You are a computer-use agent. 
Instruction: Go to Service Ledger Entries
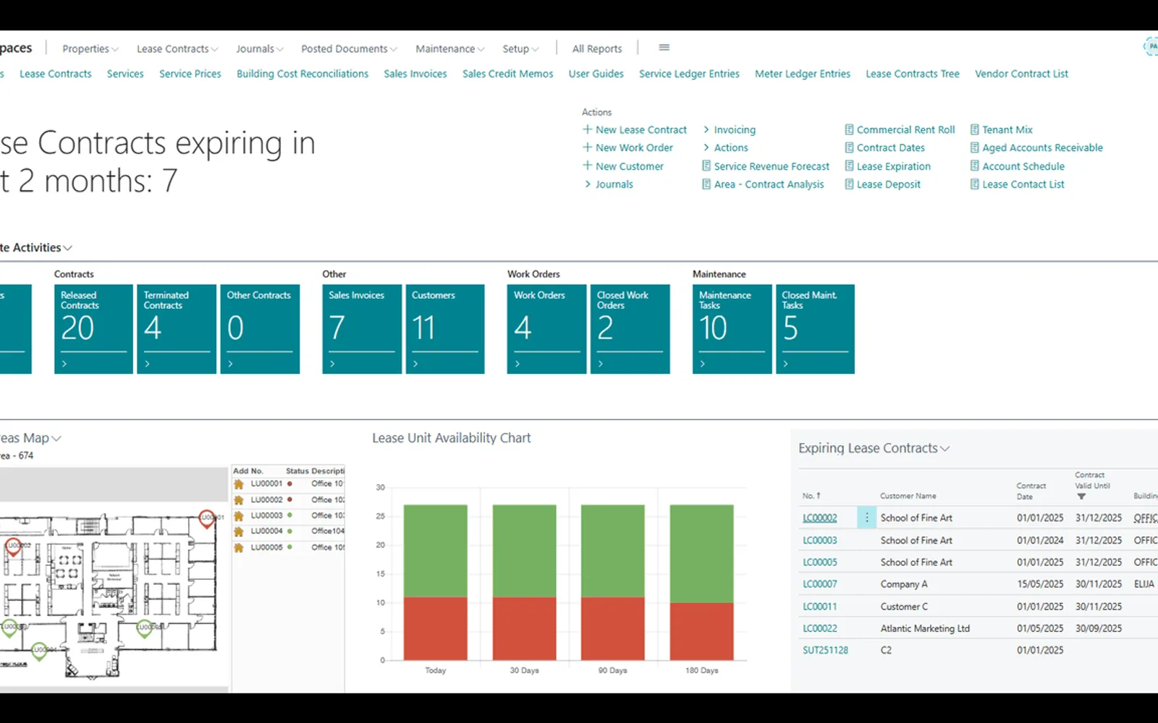click(689, 74)
